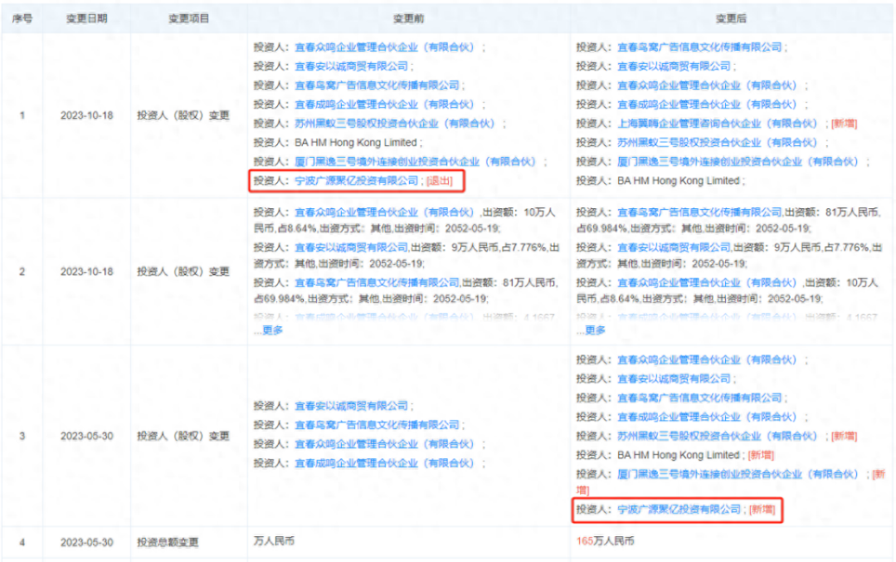This screenshot has width=896, height=562.
Task: Open 宁波广源聚亿投资有限公司 link marked 新增
Action: tap(679, 510)
